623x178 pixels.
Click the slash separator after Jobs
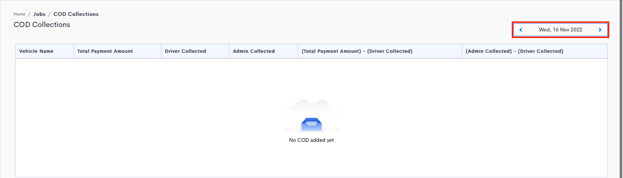point(49,14)
